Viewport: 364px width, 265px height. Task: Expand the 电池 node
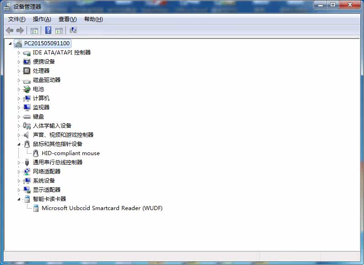tap(19, 89)
